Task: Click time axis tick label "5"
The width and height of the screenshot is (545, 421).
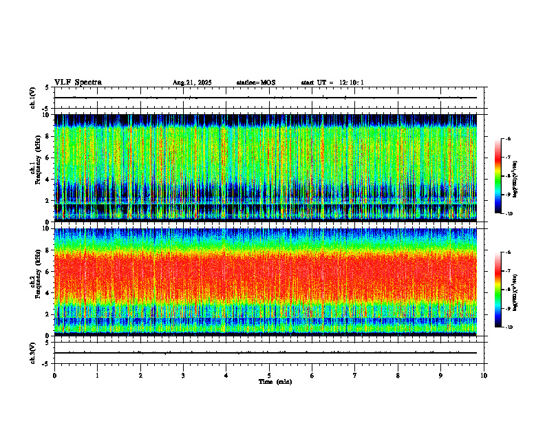Action: pyautogui.click(x=269, y=376)
